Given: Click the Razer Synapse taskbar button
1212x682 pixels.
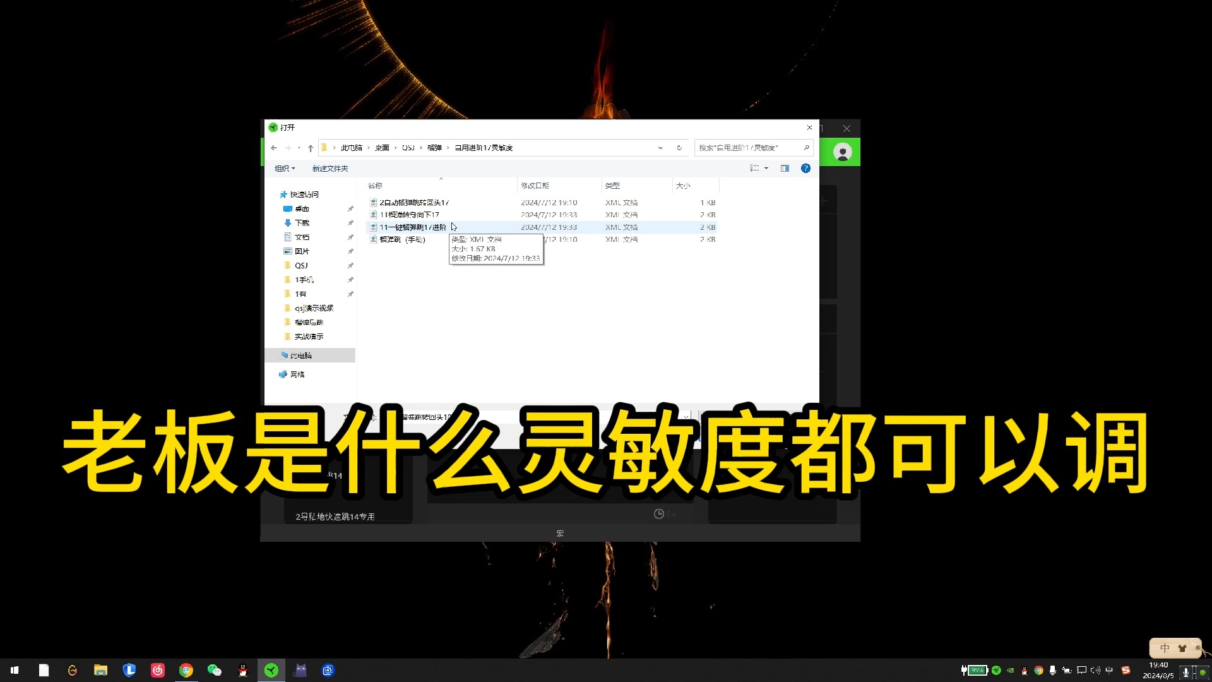Looking at the screenshot, I should pos(271,670).
